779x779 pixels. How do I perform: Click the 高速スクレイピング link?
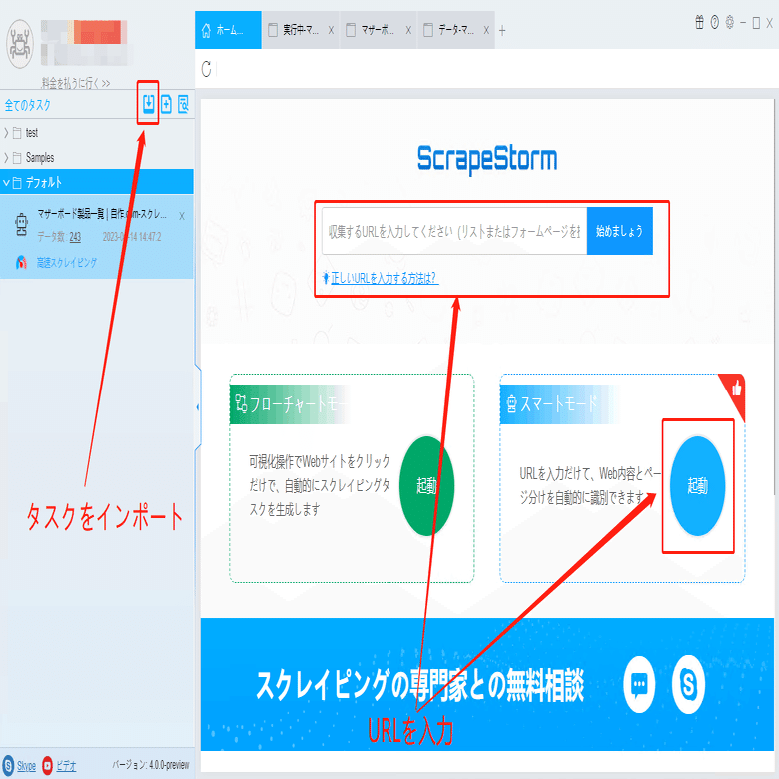click(67, 263)
